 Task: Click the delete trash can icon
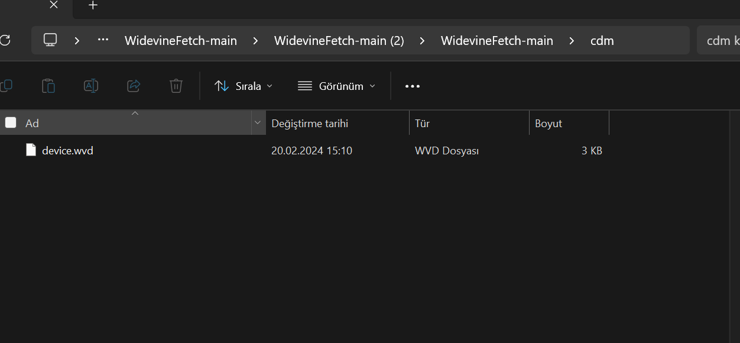[x=176, y=86]
